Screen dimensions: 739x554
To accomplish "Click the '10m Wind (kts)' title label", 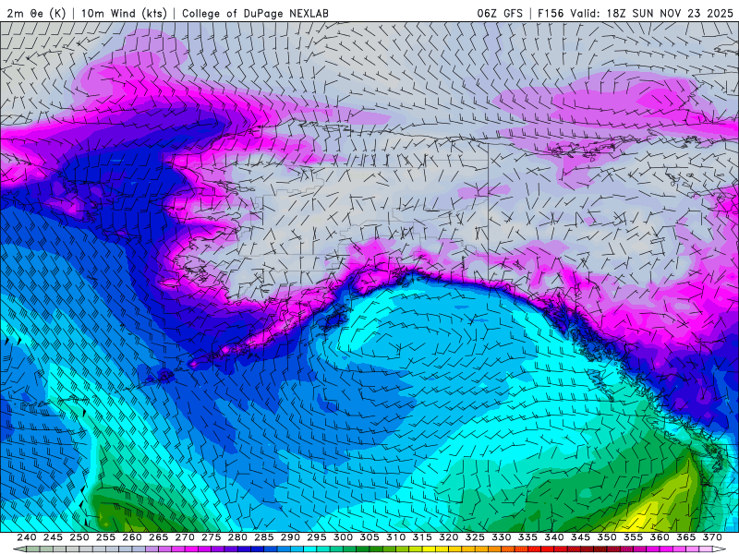I will (124, 13).
